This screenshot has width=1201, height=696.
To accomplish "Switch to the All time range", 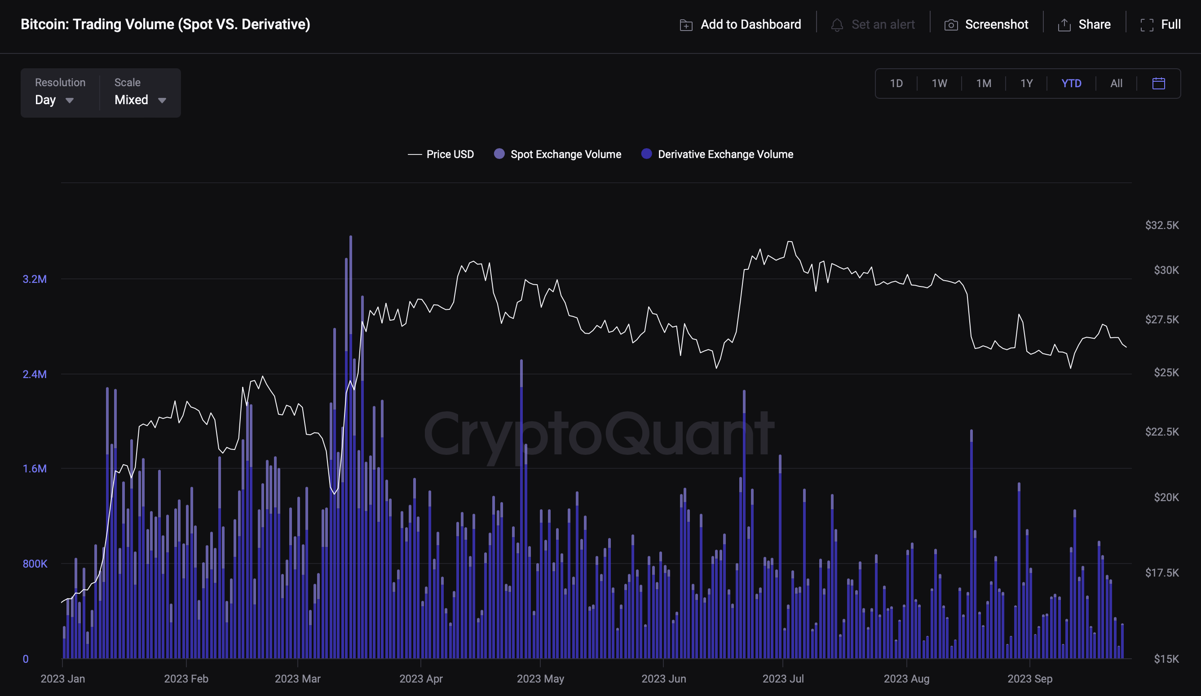I will [1116, 84].
